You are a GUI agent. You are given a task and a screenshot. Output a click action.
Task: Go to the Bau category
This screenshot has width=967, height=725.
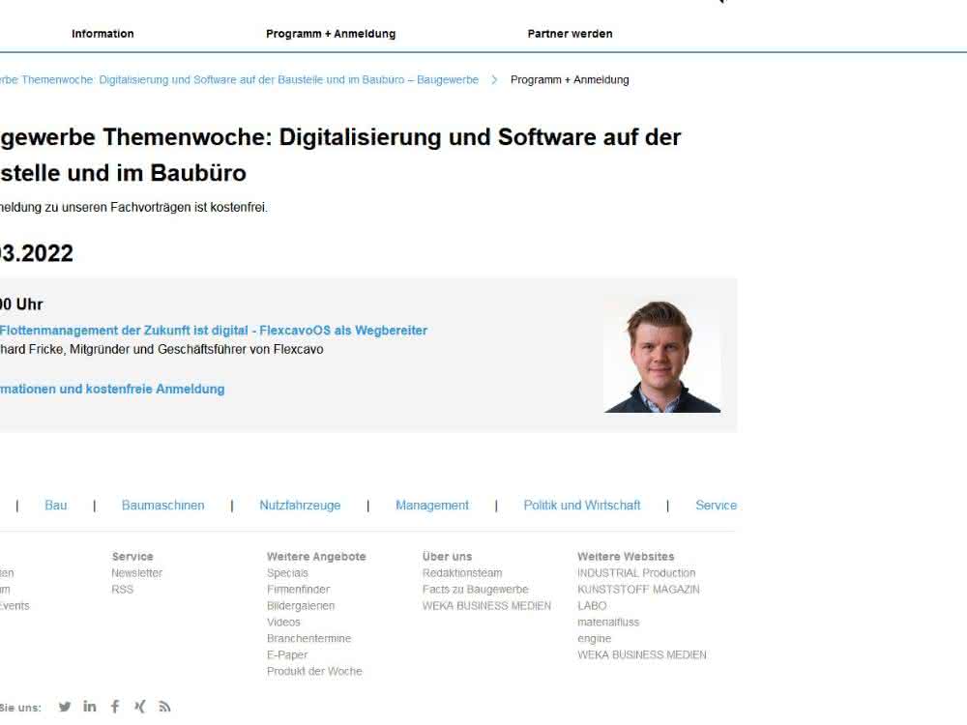[55, 506]
